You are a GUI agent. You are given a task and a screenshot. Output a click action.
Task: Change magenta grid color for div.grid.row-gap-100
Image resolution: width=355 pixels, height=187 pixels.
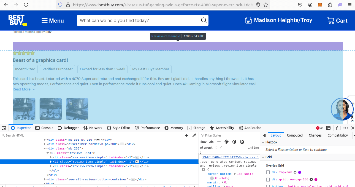(316, 180)
